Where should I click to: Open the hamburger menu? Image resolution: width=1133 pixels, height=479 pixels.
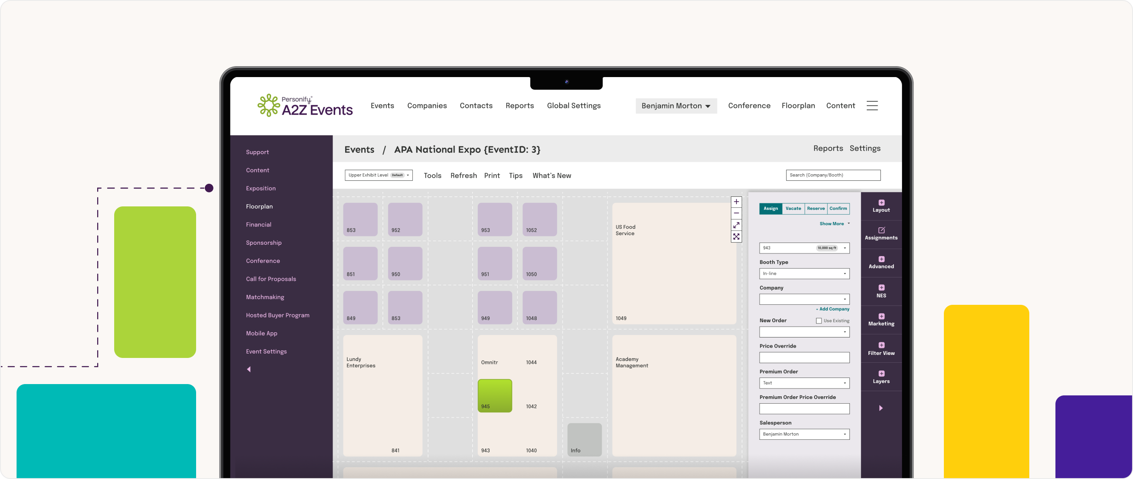(872, 105)
